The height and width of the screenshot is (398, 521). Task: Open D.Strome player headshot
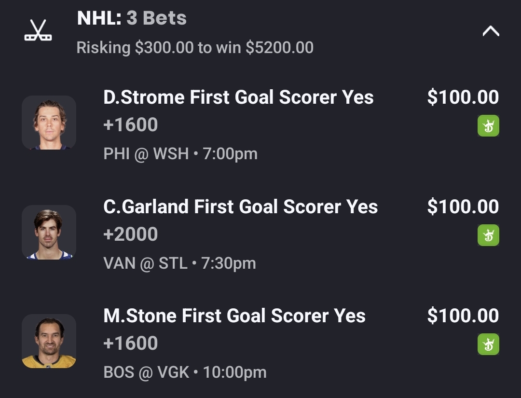pyautogui.click(x=49, y=123)
